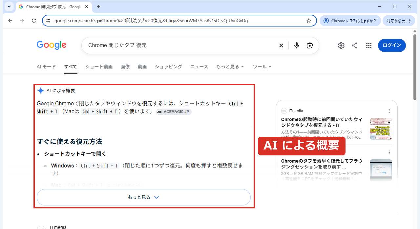
Task: Click the blue ログイン button
Action: pyautogui.click(x=392, y=45)
